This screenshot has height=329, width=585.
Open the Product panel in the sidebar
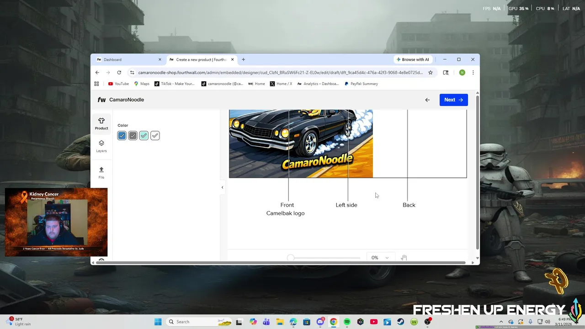(x=101, y=123)
